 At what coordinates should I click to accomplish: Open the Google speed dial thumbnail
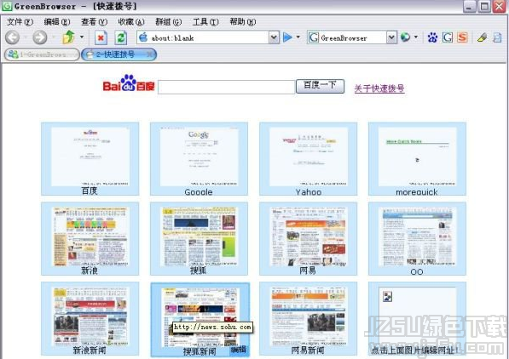[x=199, y=159]
